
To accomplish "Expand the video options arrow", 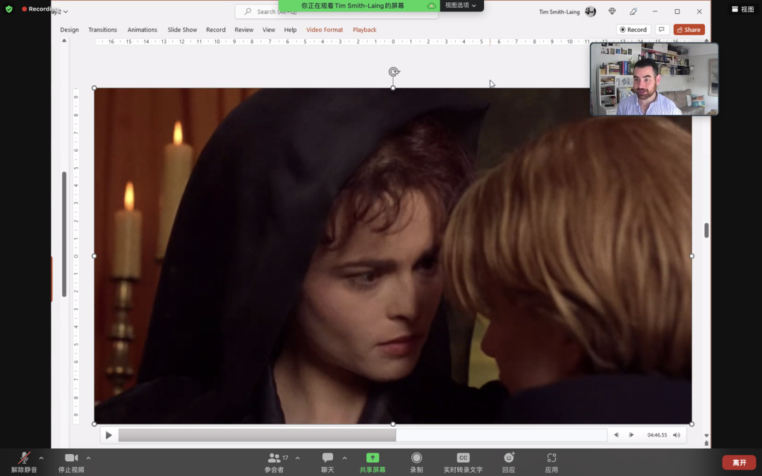I will pyautogui.click(x=88, y=458).
